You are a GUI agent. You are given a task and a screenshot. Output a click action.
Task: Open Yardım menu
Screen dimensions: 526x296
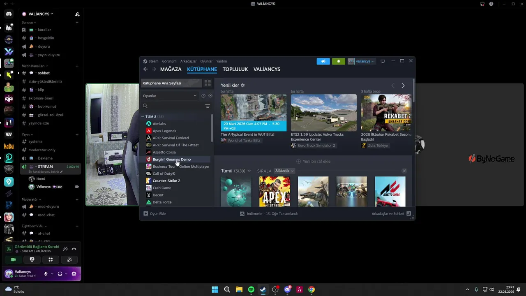221,61
